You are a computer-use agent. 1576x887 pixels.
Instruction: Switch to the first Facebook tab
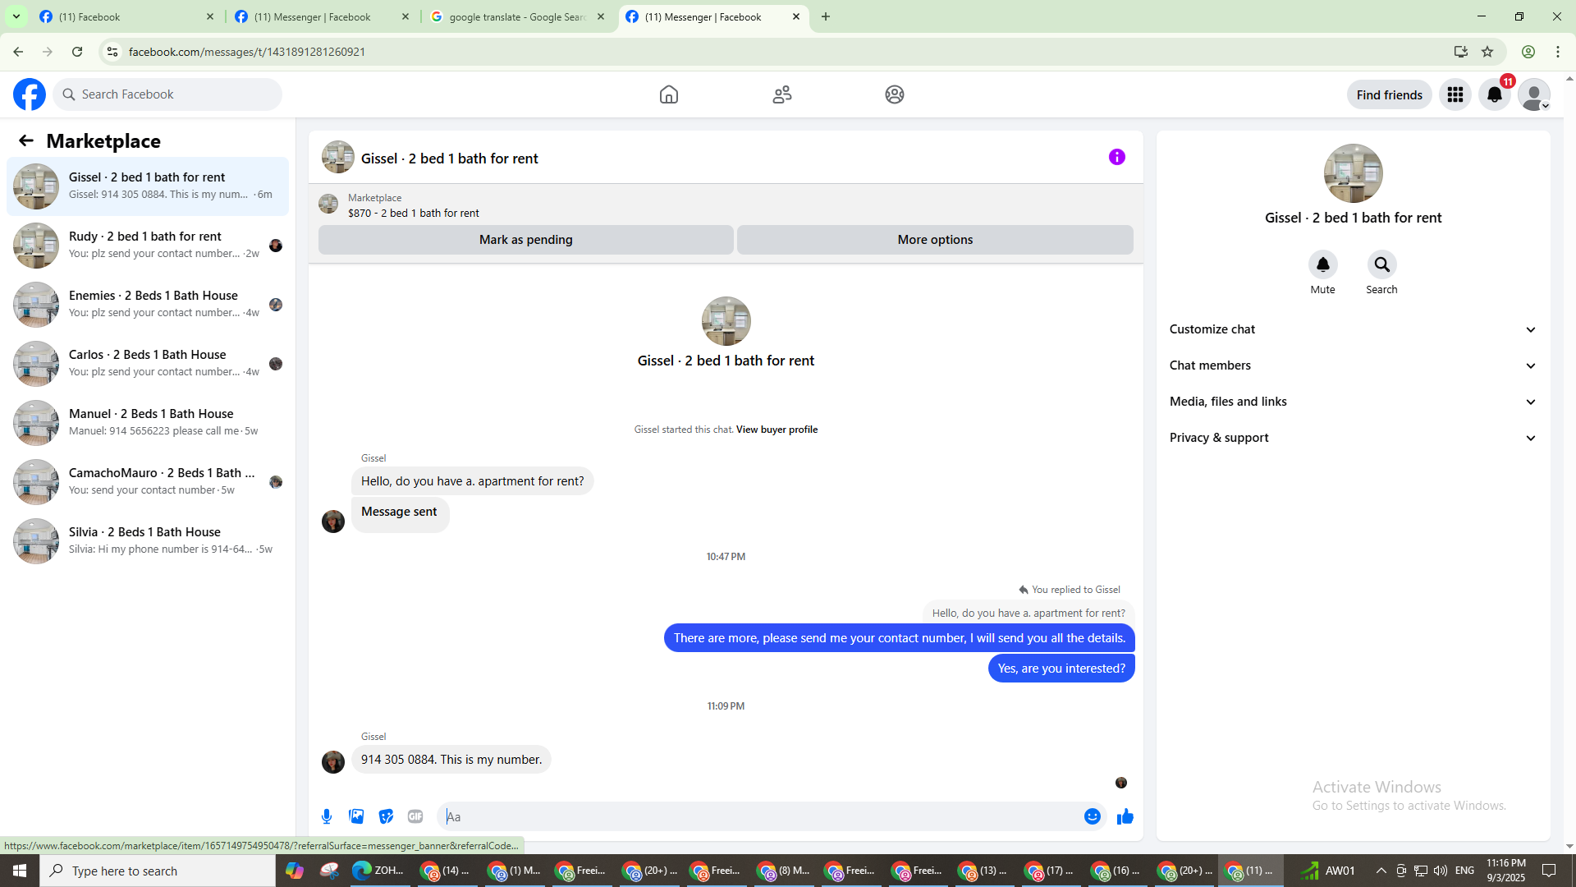(127, 16)
